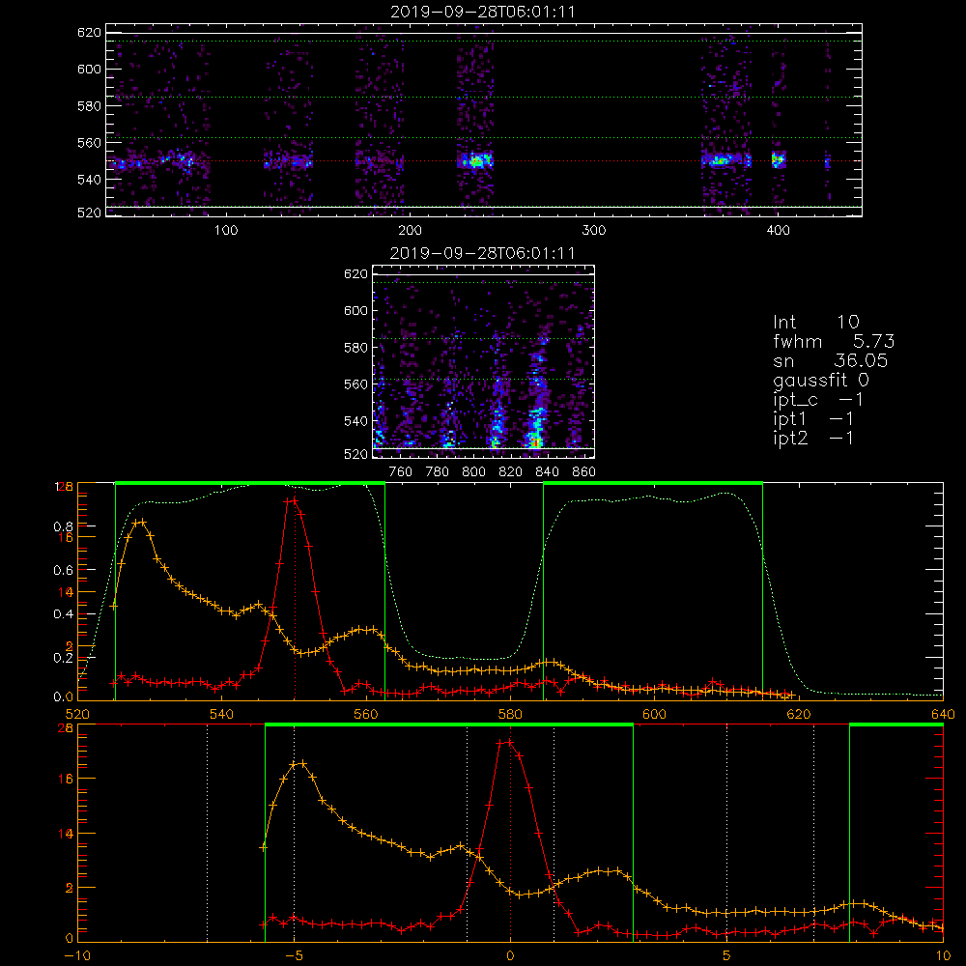Click x-axis label 840 on middle spectrogram
The width and height of the screenshot is (966, 966).
click(547, 472)
